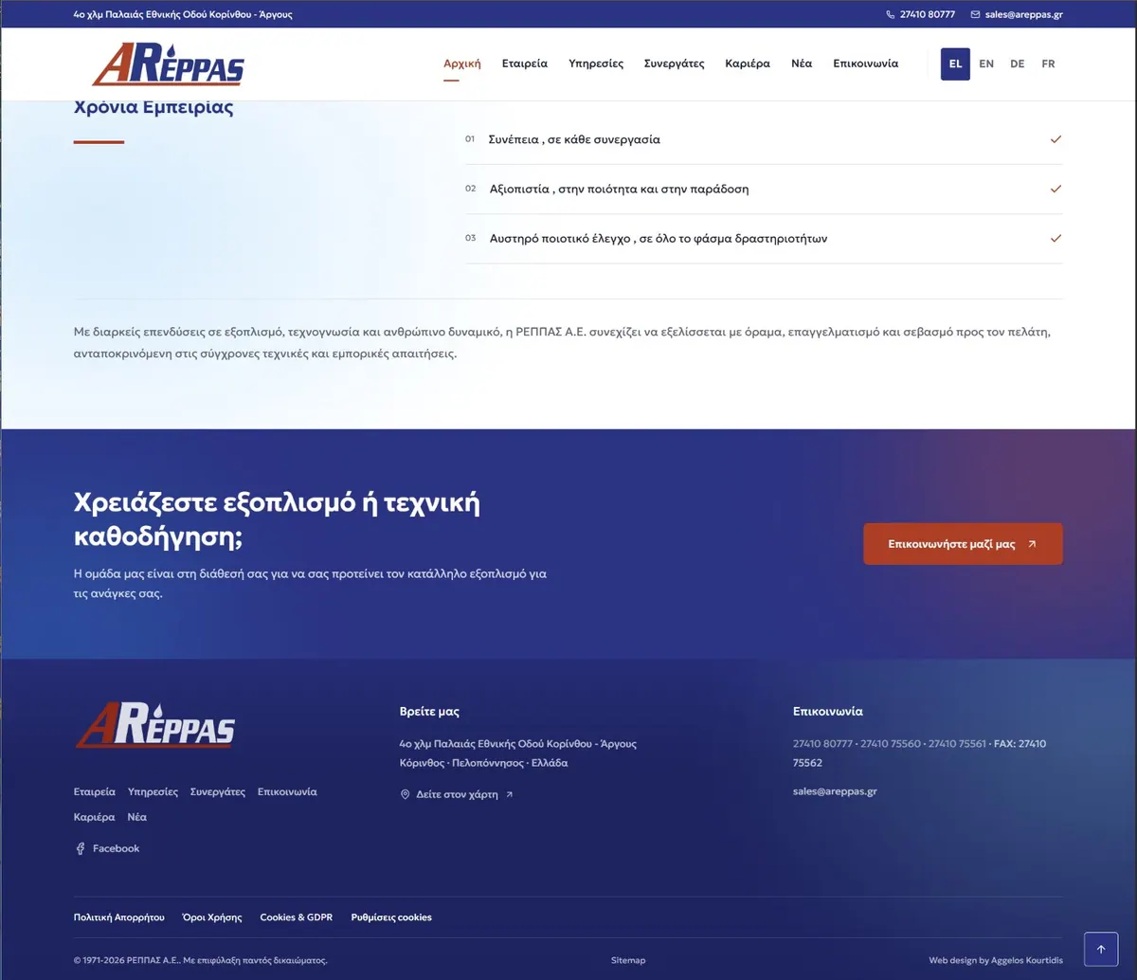Click the footer Καριέρα link

95,817
